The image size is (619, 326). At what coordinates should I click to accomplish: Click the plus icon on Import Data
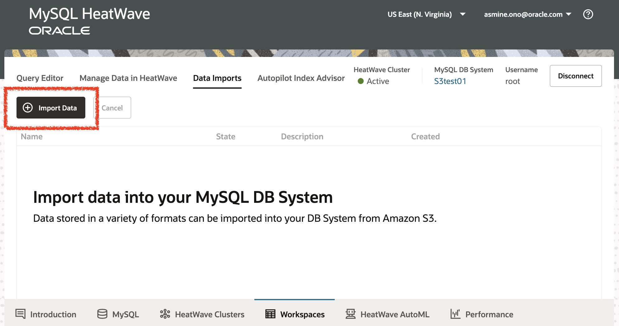[28, 108]
